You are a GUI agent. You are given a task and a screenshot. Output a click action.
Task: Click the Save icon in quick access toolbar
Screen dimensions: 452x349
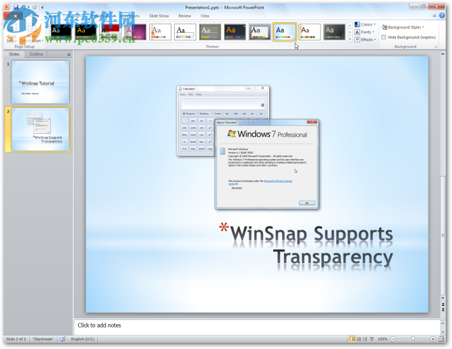(x=16, y=7)
